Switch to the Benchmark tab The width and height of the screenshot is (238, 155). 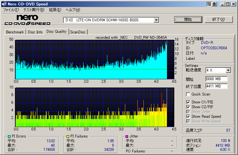click(15, 32)
